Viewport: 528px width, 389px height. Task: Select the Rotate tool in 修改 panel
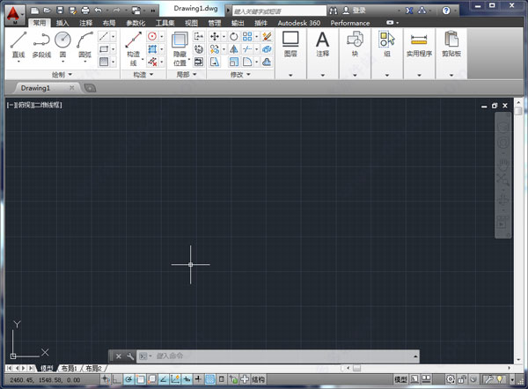(x=234, y=36)
